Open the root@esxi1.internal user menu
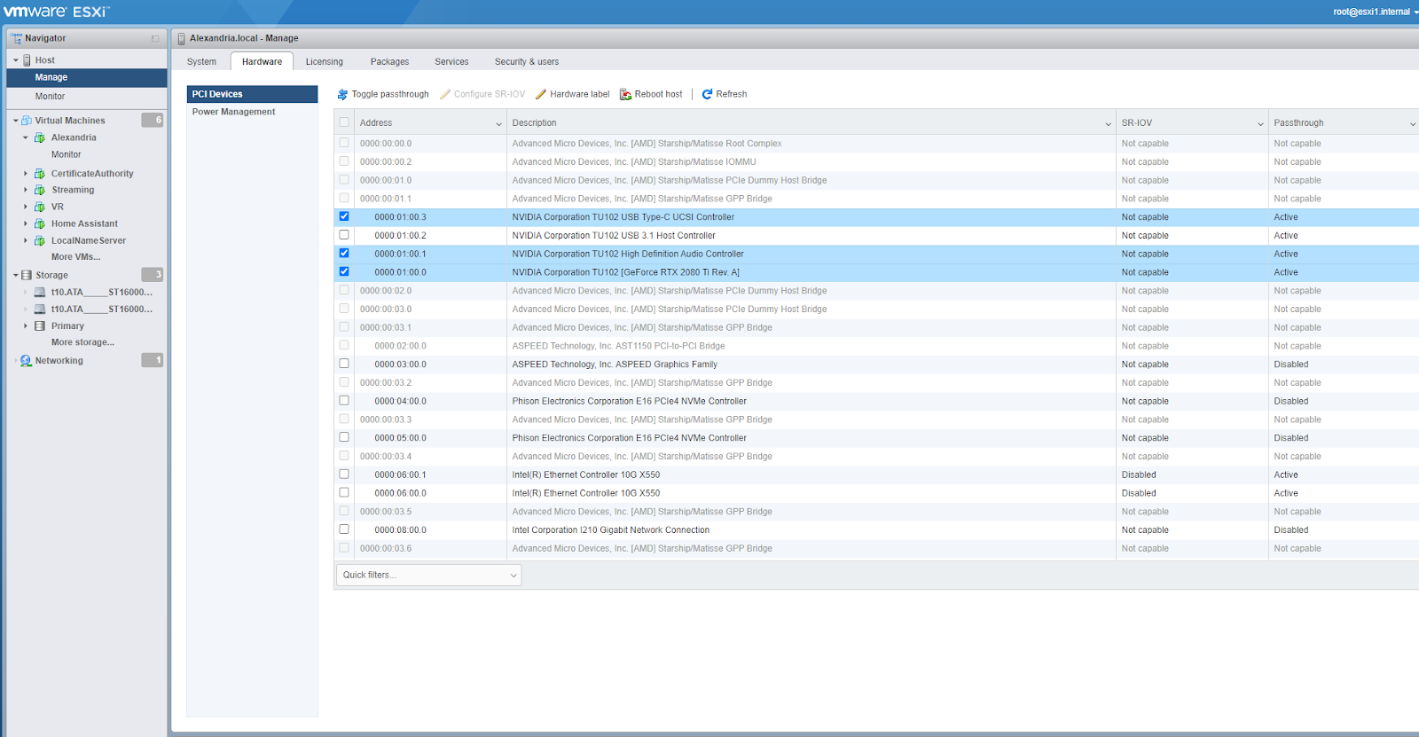The width and height of the screenshot is (1419, 737). (1375, 12)
